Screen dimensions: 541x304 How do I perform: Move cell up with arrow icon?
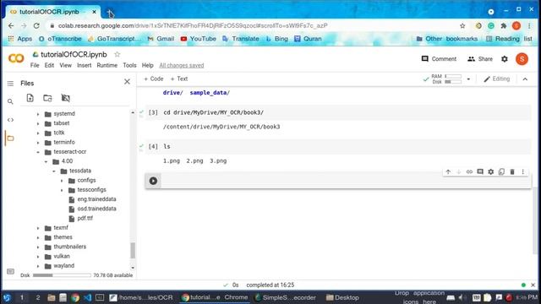coord(448,171)
